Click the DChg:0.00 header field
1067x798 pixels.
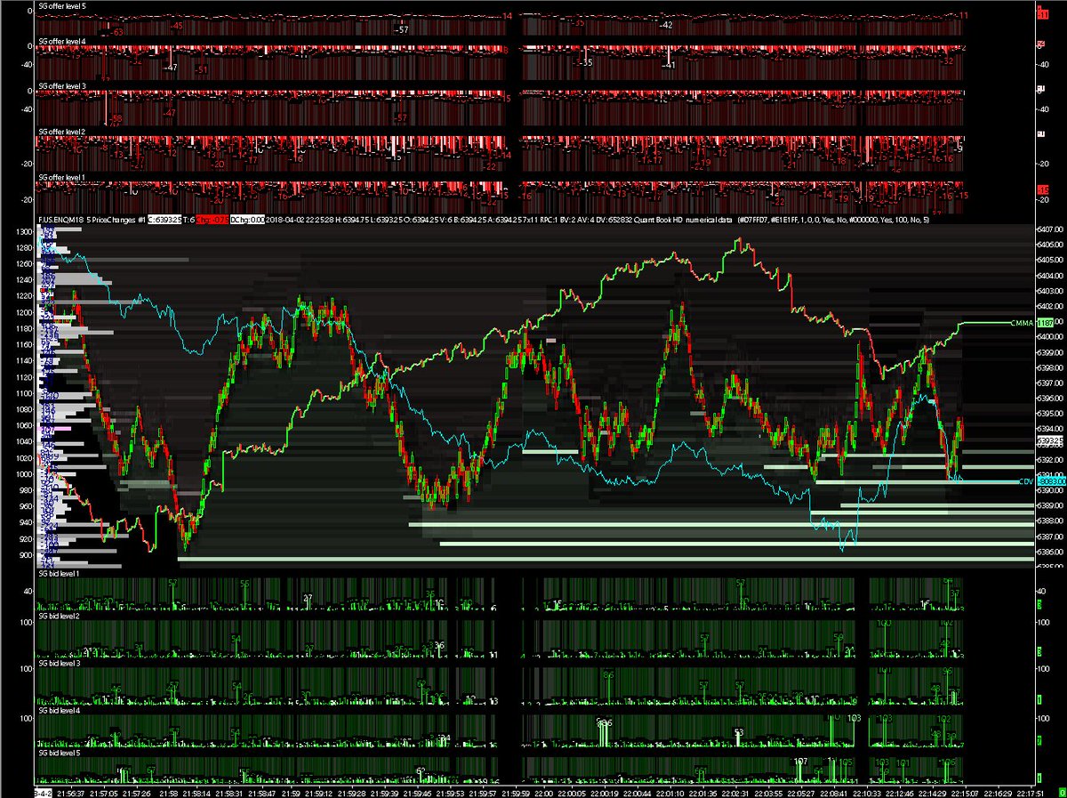tap(248, 220)
